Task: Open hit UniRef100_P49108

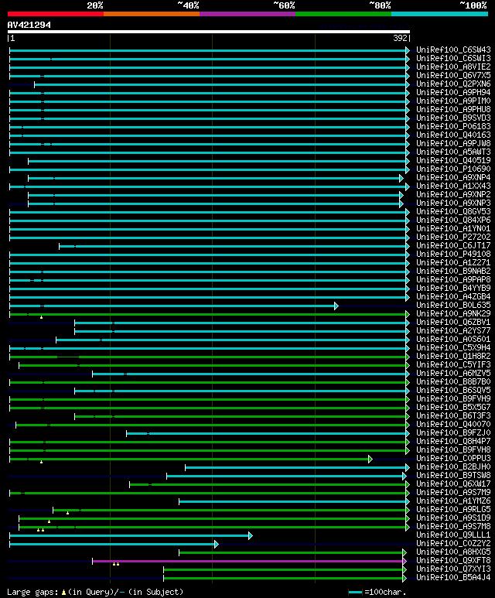Action: [x=453, y=255]
